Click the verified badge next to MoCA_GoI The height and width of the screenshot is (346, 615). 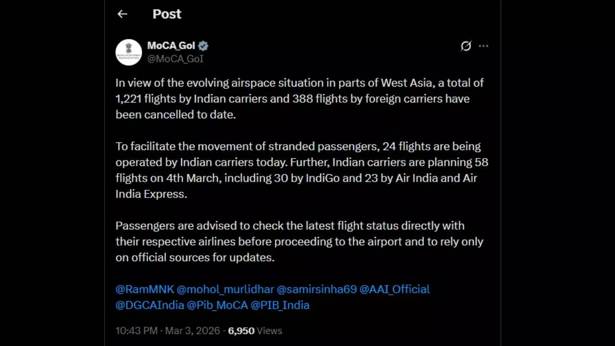tap(204, 46)
